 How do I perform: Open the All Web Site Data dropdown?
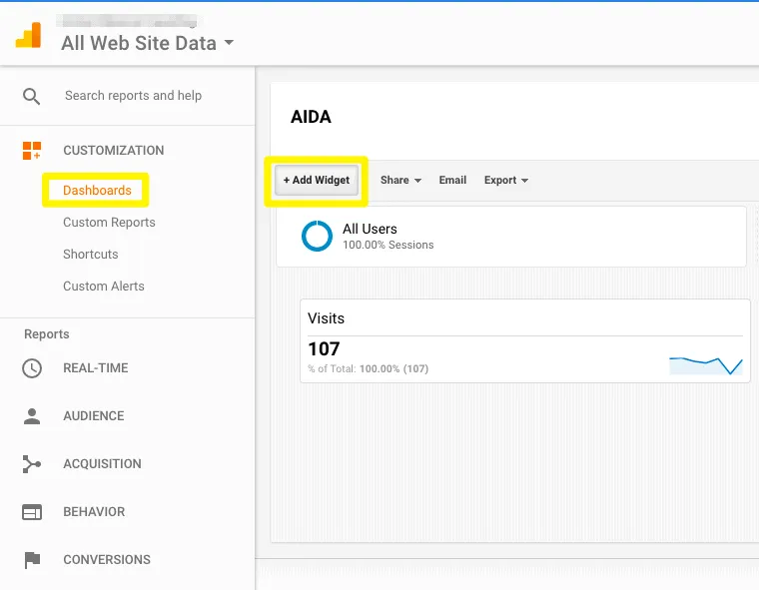coord(147,43)
